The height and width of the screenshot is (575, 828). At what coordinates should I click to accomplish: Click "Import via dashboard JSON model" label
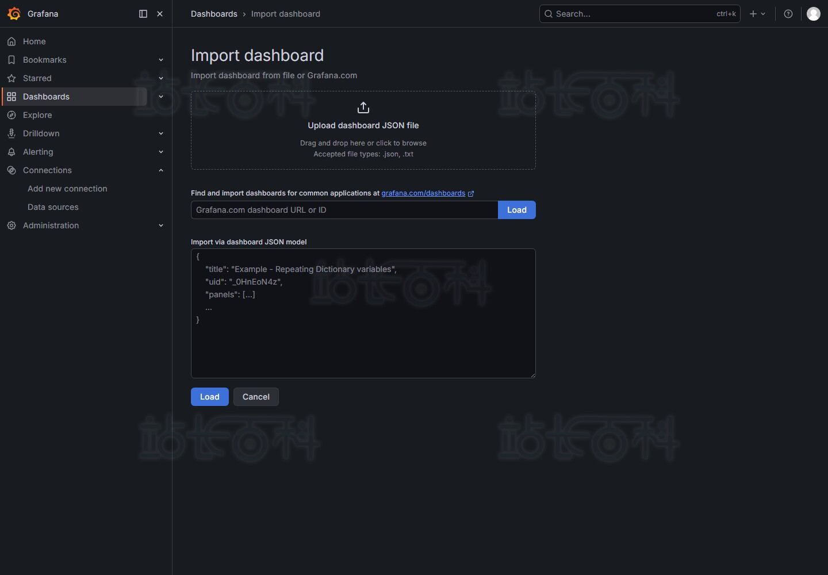(248, 242)
